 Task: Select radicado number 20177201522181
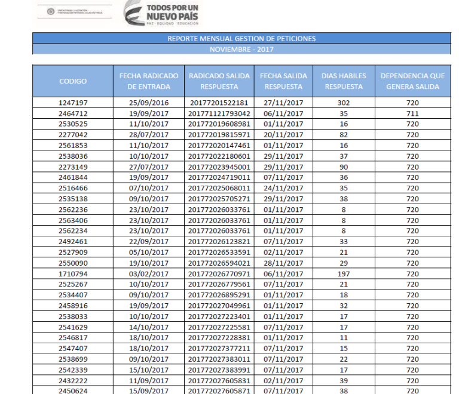pos(219,103)
